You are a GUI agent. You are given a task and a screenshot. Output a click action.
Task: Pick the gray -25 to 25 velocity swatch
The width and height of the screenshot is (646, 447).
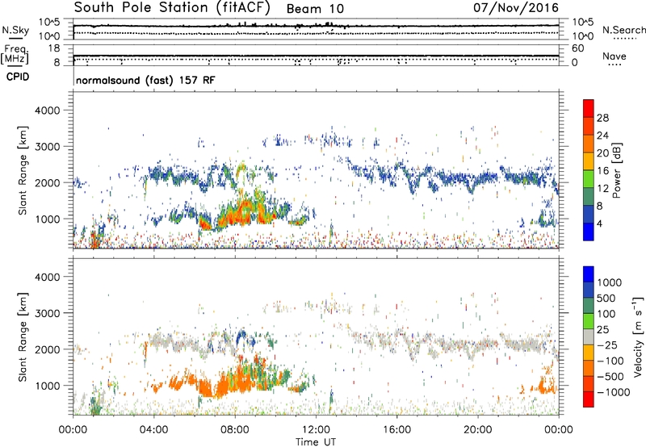click(x=589, y=337)
